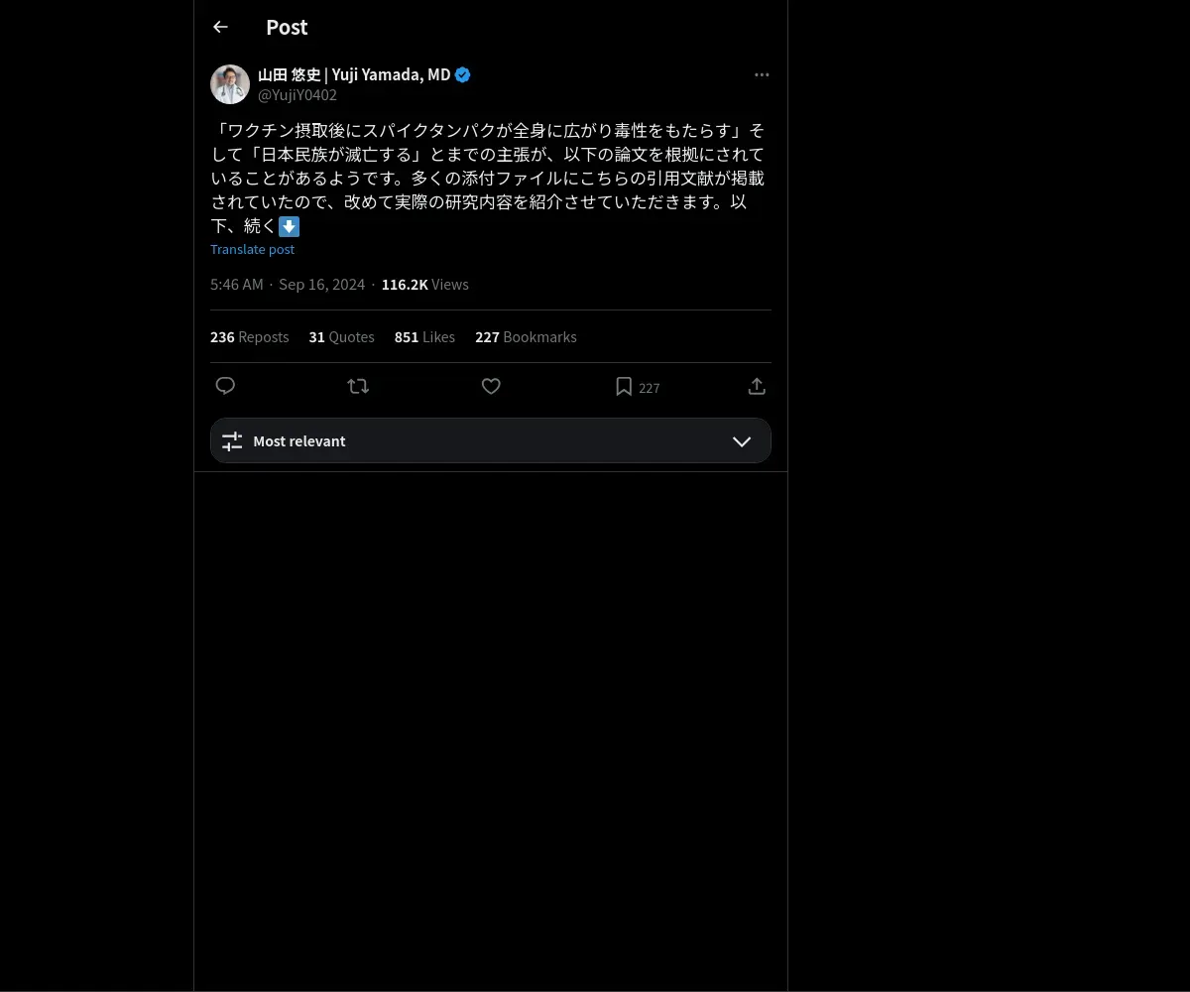
Task: Open the filter sliders icon beside Most relevant
Action: coord(232,441)
